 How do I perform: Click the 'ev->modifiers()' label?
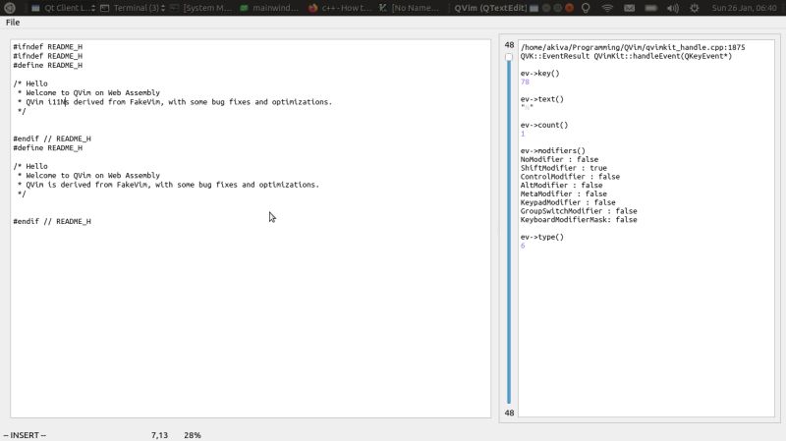pos(553,151)
